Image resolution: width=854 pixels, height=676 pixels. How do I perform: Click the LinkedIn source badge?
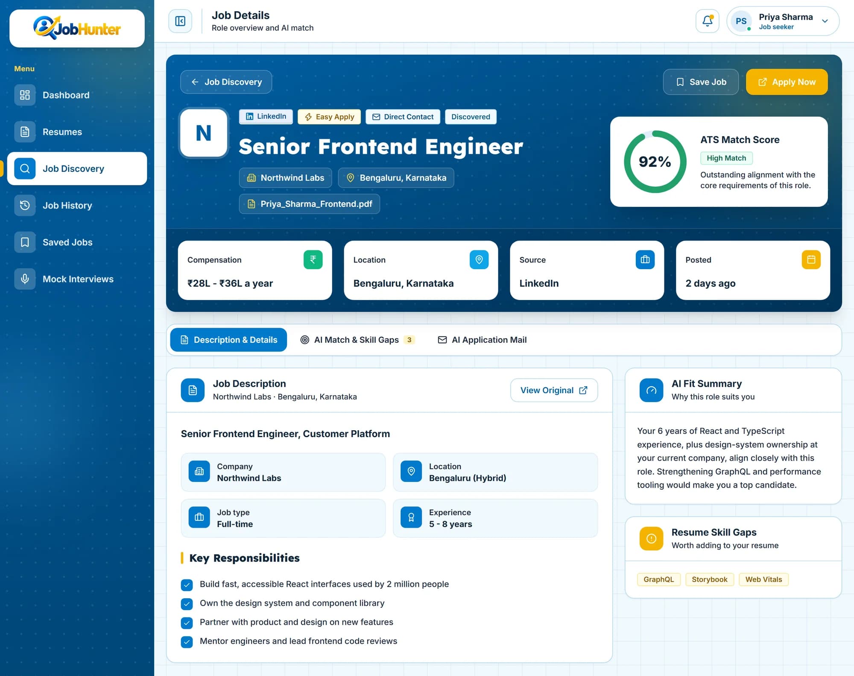[x=266, y=117]
